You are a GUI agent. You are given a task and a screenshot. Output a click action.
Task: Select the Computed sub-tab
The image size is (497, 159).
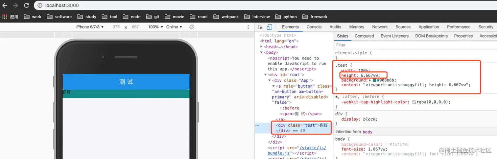(364, 36)
